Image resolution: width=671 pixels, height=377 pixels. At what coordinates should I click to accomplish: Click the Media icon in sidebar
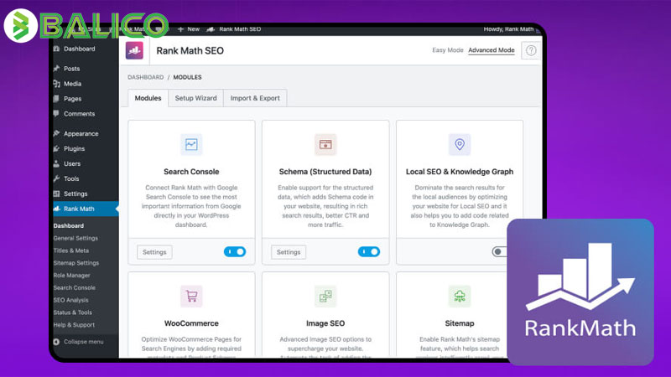56,84
